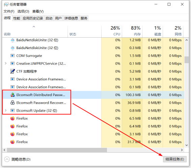Expand the Elcomsoft Update (32 位) group
The width and height of the screenshot is (191, 168).
[x=5, y=111]
